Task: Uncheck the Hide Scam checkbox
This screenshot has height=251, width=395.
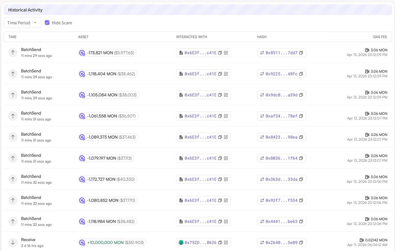Action: (x=47, y=23)
